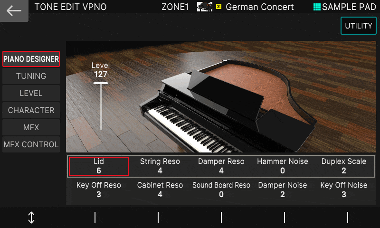Viewport: 380px width, 228px height.
Task: Tap the back arrow icon
Action: tap(14, 10)
